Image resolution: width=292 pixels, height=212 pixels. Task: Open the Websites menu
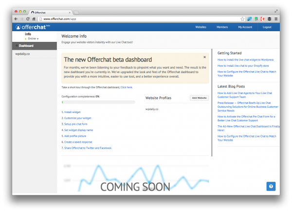pyautogui.click(x=201, y=27)
